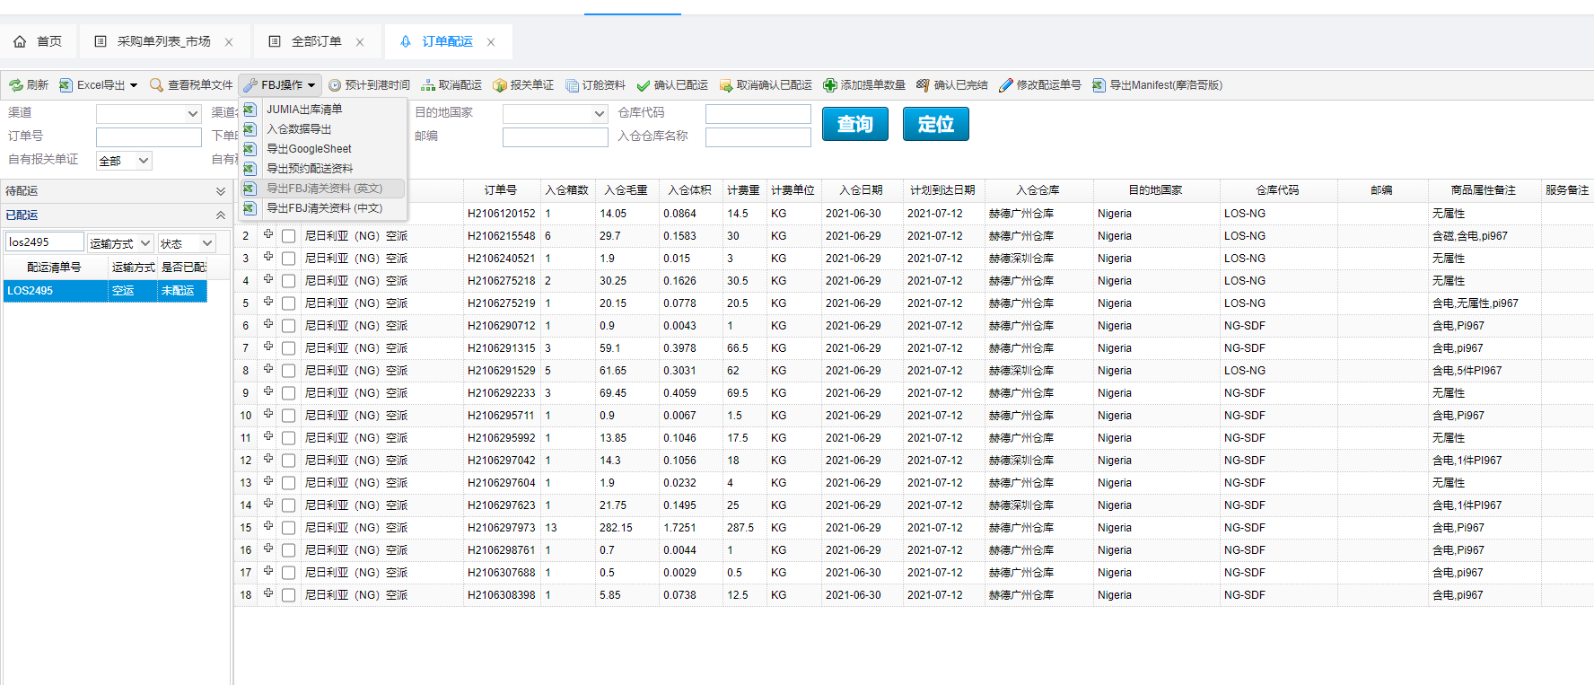Check the box for order H2106215548

point(288,236)
